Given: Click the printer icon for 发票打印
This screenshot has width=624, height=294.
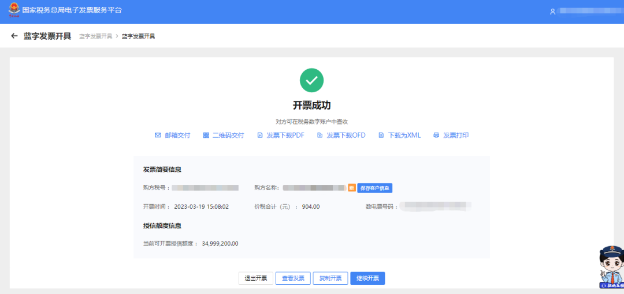Looking at the screenshot, I should [x=436, y=135].
